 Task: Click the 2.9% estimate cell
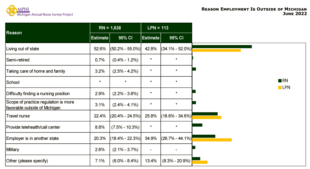click(x=100, y=94)
